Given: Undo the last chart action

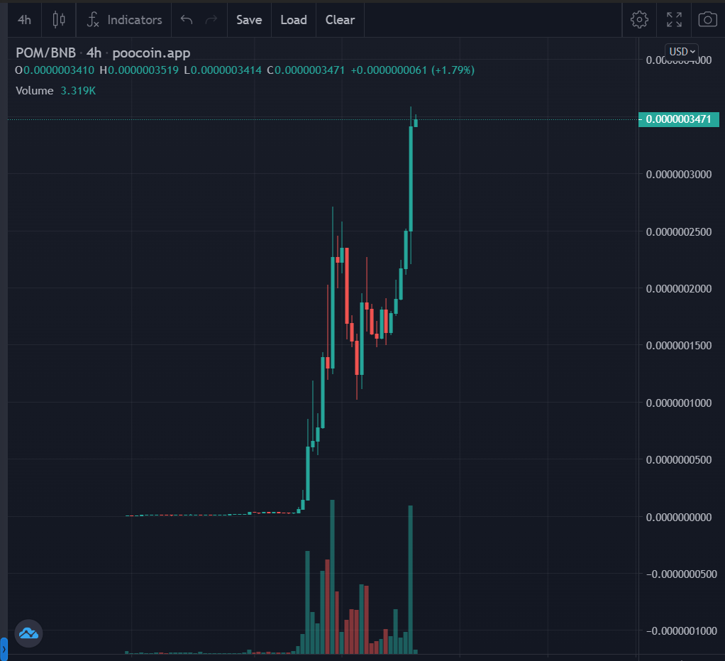Looking at the screenshot, I should [x=187, y=20].
